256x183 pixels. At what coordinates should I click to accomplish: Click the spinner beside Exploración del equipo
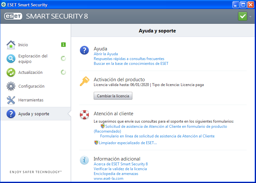pyautogui.click(x=63, y=58)
